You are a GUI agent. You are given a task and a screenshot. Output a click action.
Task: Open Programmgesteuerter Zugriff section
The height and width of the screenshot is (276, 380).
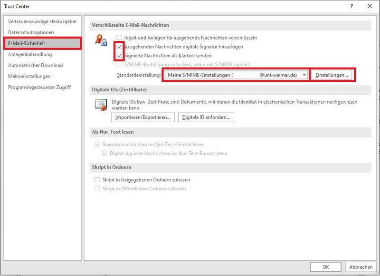(x=42, y=87)
